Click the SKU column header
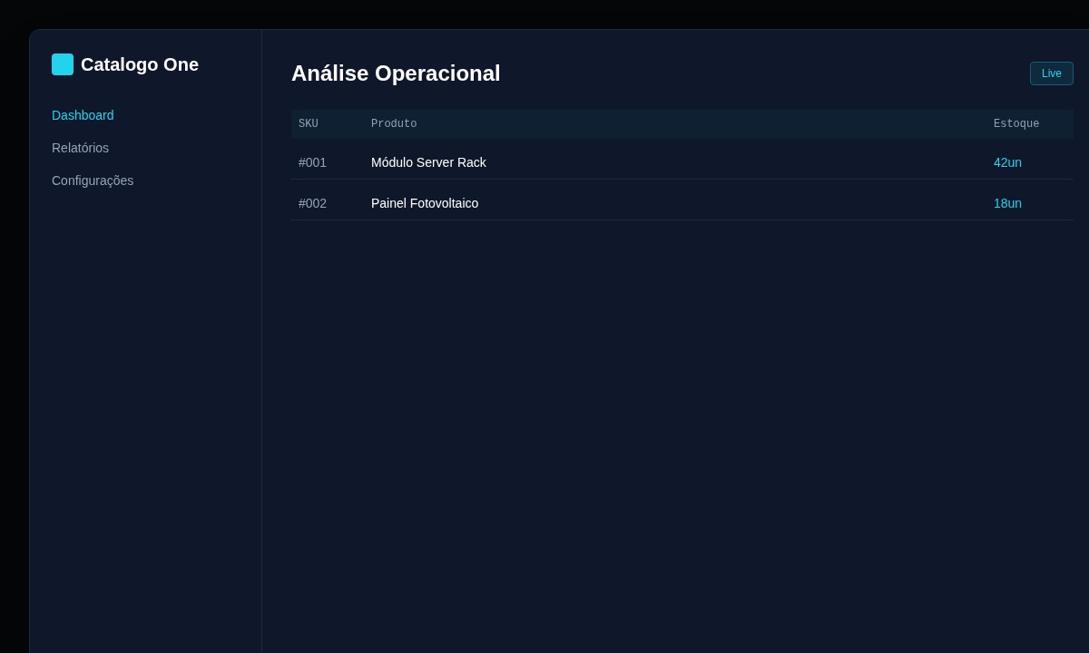The width and height of the screenshot is (1089, 653). [309, 124]
